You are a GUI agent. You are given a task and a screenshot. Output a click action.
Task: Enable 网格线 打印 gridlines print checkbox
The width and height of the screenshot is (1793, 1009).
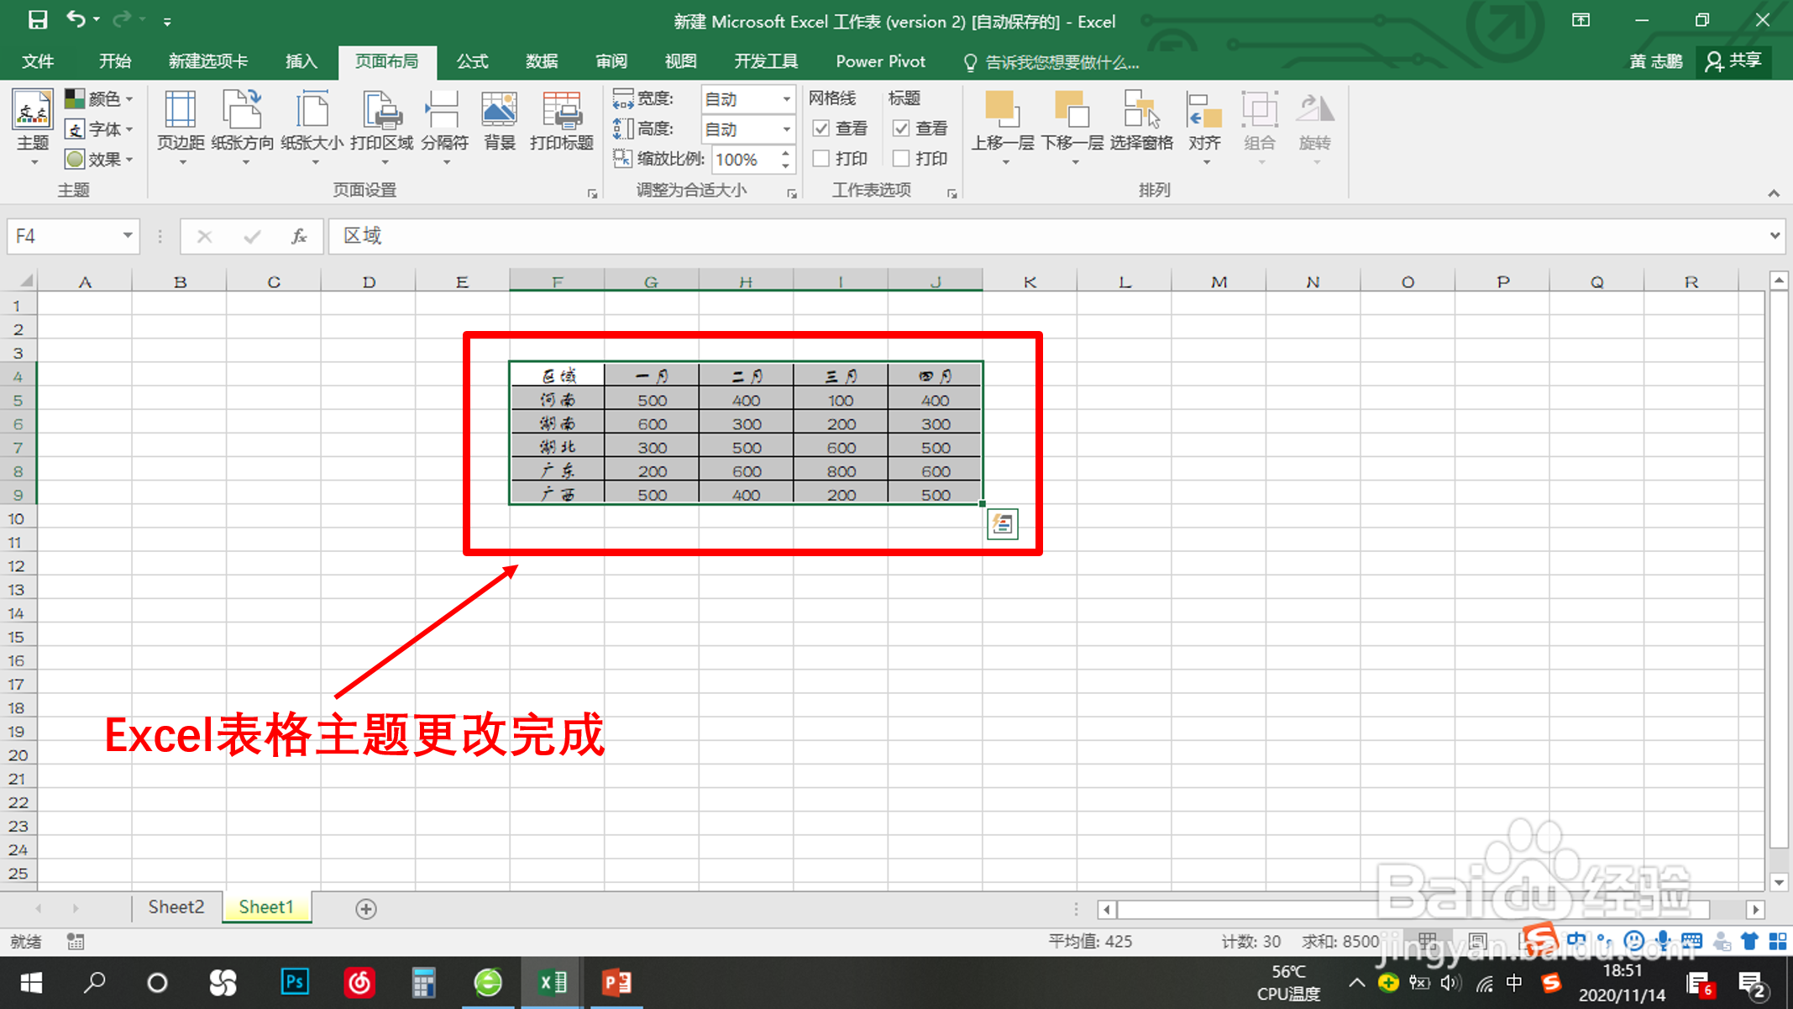point(821,159)
